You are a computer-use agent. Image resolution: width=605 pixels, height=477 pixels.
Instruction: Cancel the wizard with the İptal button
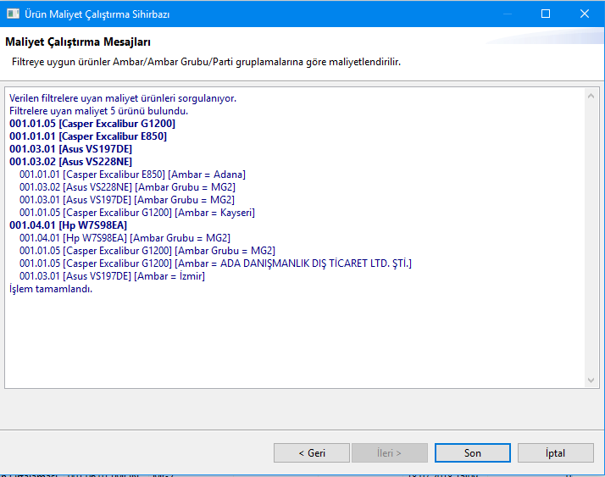click(x=555, y=453)
